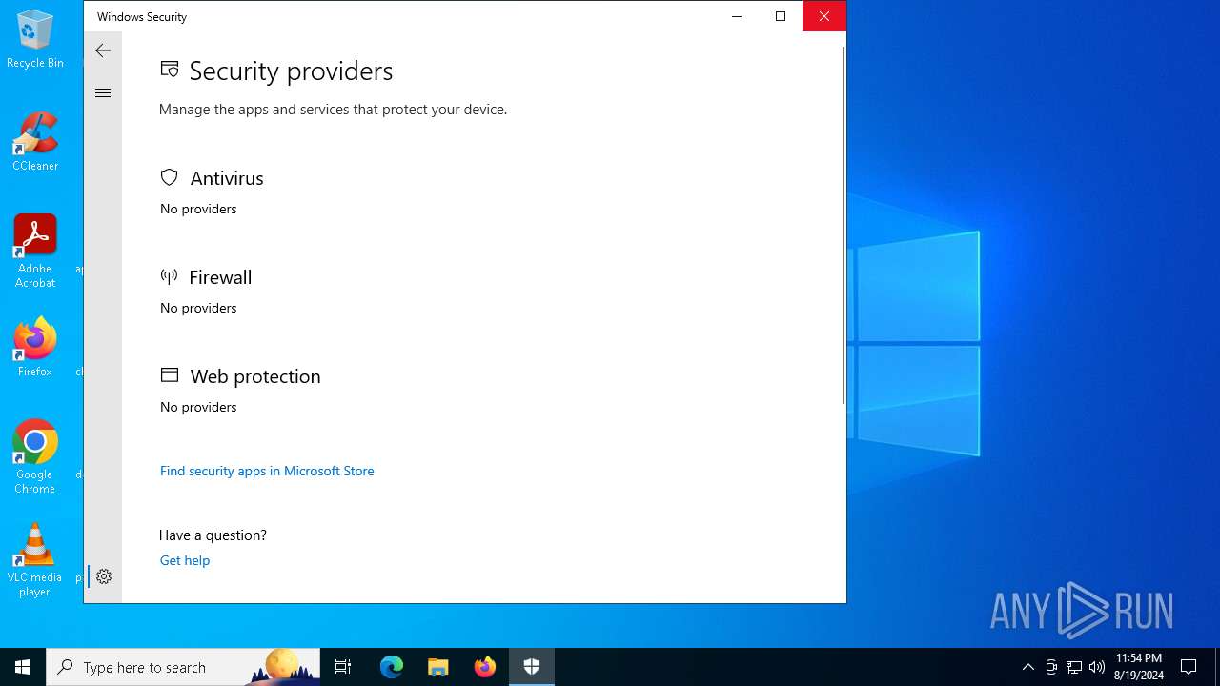
Task: Open VLC media player desktop shortcut
Action: coord(35,560)
